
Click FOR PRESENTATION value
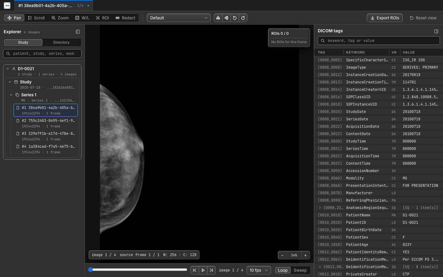click(420, 186)
